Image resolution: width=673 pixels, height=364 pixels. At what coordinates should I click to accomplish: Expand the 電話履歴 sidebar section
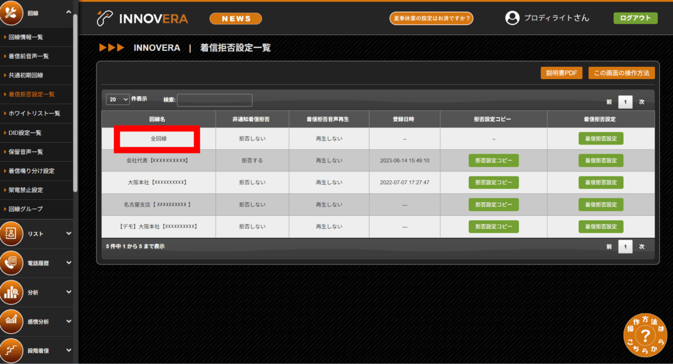click(x=68, y=263)
